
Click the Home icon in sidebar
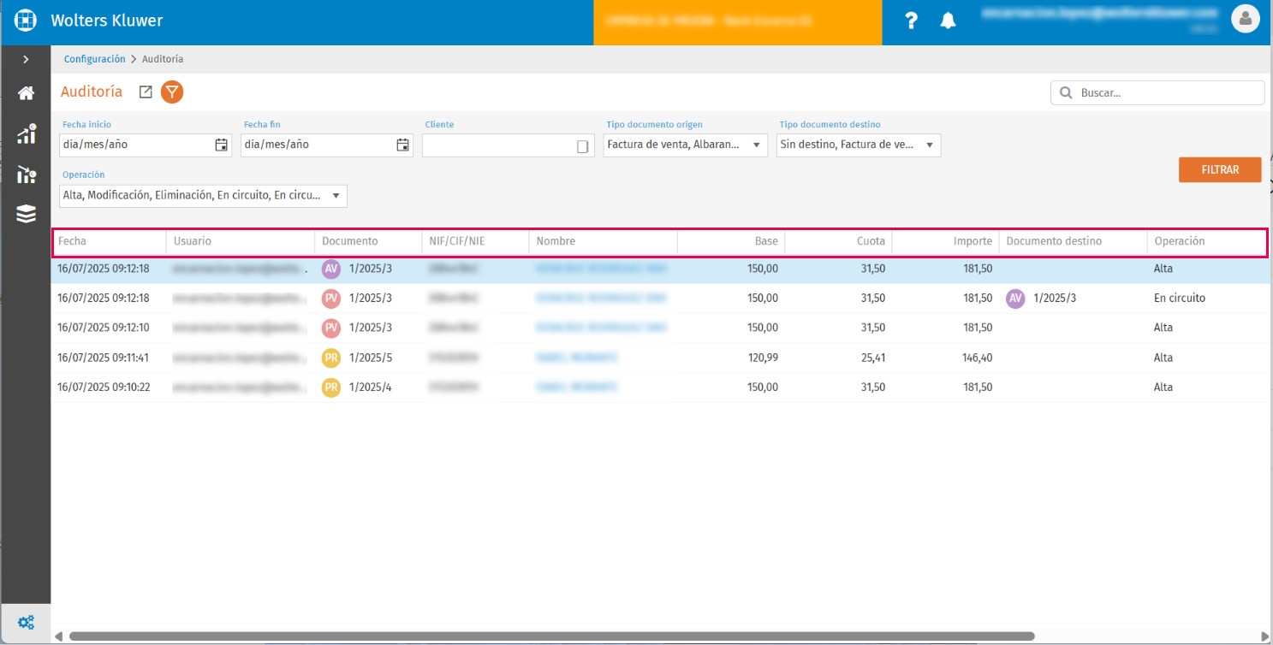(x=26, y=93)
